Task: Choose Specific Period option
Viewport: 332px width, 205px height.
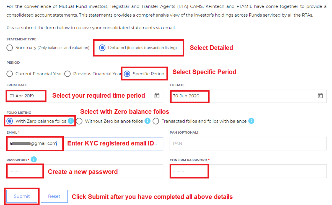Action: pos(127,74)
